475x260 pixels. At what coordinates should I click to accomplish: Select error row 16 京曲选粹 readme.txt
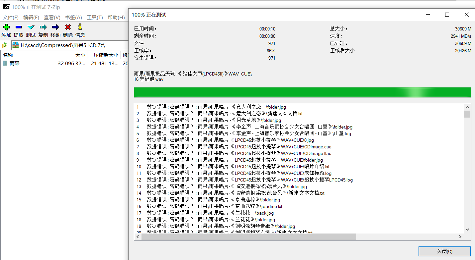(299, 206)
